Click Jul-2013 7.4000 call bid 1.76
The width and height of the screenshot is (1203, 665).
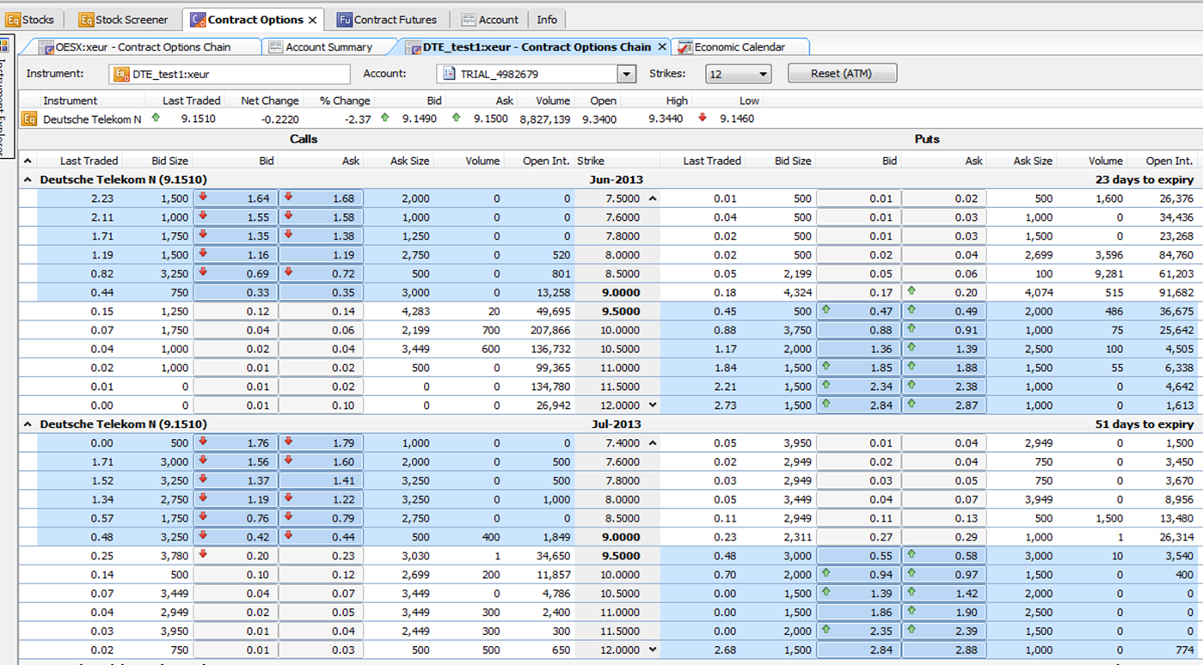point(236,443)
